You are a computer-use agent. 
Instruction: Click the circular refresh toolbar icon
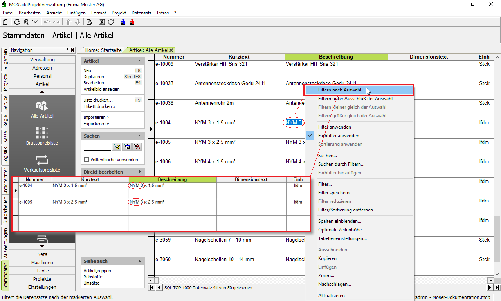coord(111,22)
